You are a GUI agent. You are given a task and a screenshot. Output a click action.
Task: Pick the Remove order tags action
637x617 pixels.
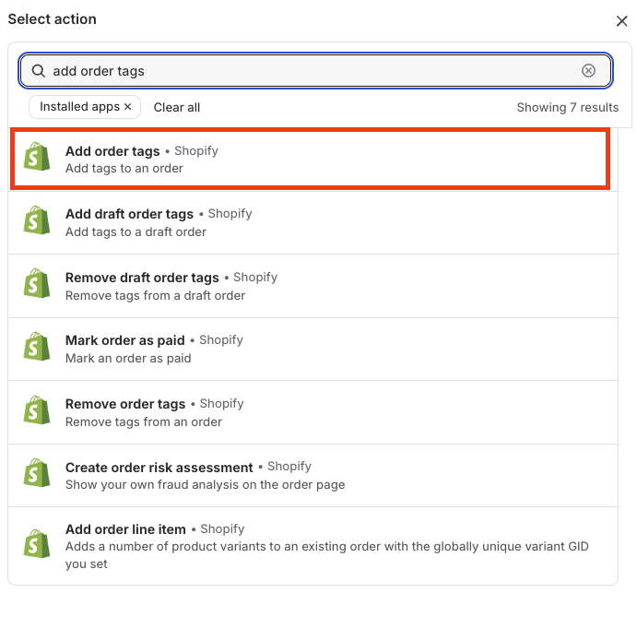(313, 412)
